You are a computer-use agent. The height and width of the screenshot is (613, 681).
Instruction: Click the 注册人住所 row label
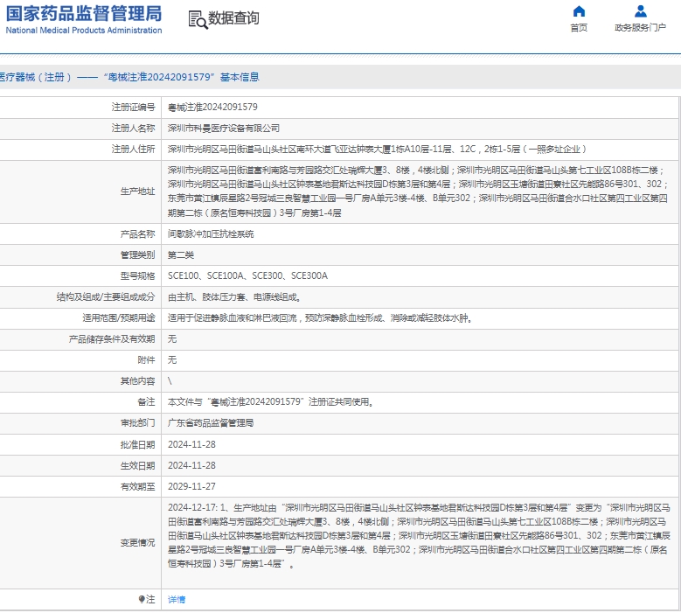pyautogui.click(x=133, y=150)
